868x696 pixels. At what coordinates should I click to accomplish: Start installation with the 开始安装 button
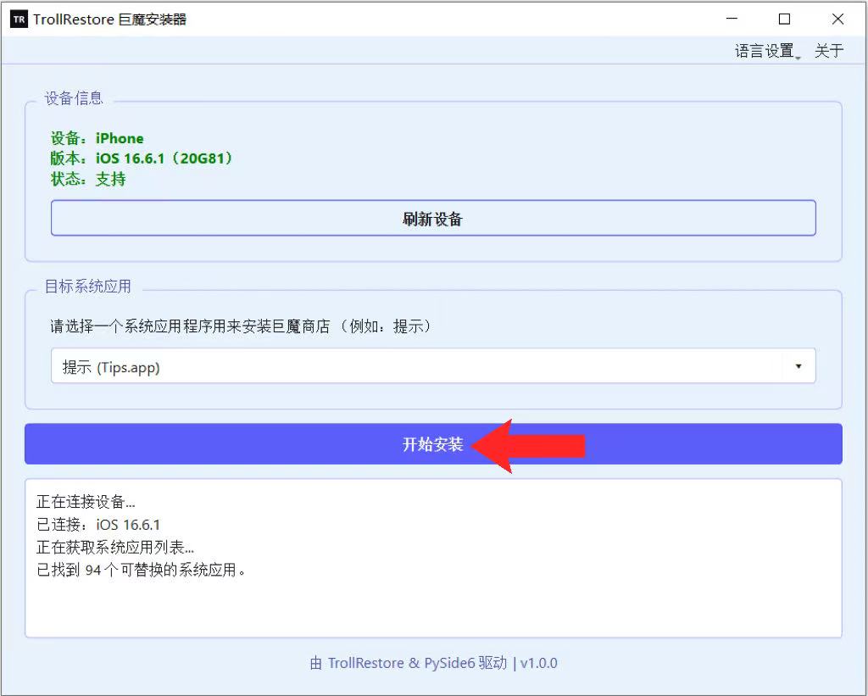point(433,444)
